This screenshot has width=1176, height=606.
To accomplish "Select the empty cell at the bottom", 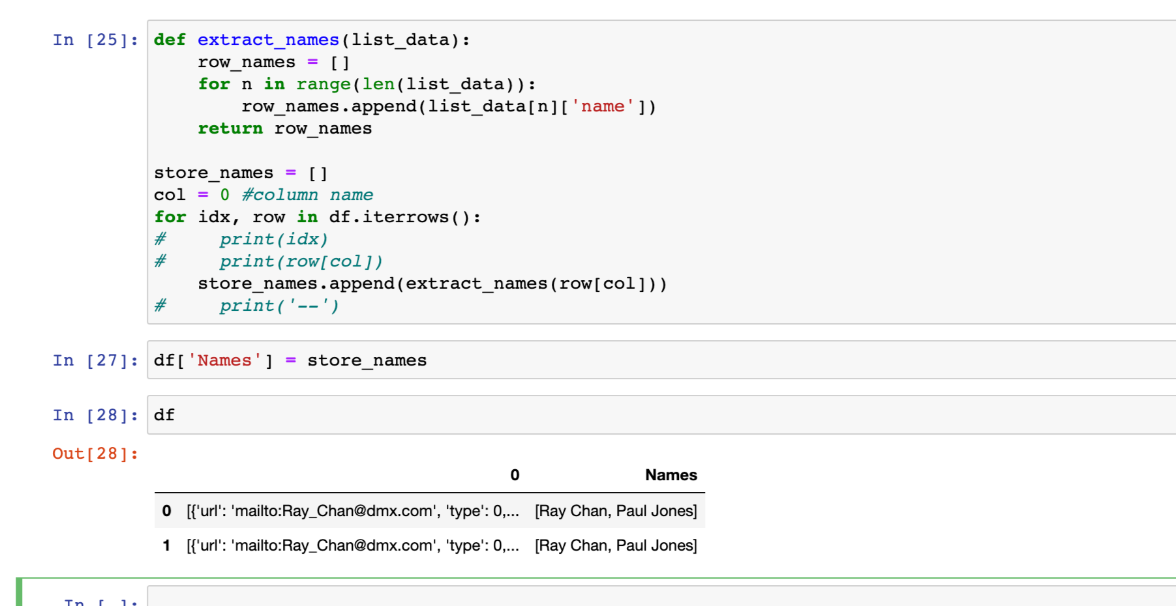I will click(x=661, y=596).
